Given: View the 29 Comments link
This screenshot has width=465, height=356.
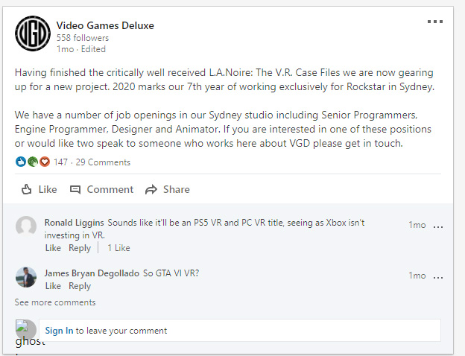Looking at the screenshot, I should [103, 162].
